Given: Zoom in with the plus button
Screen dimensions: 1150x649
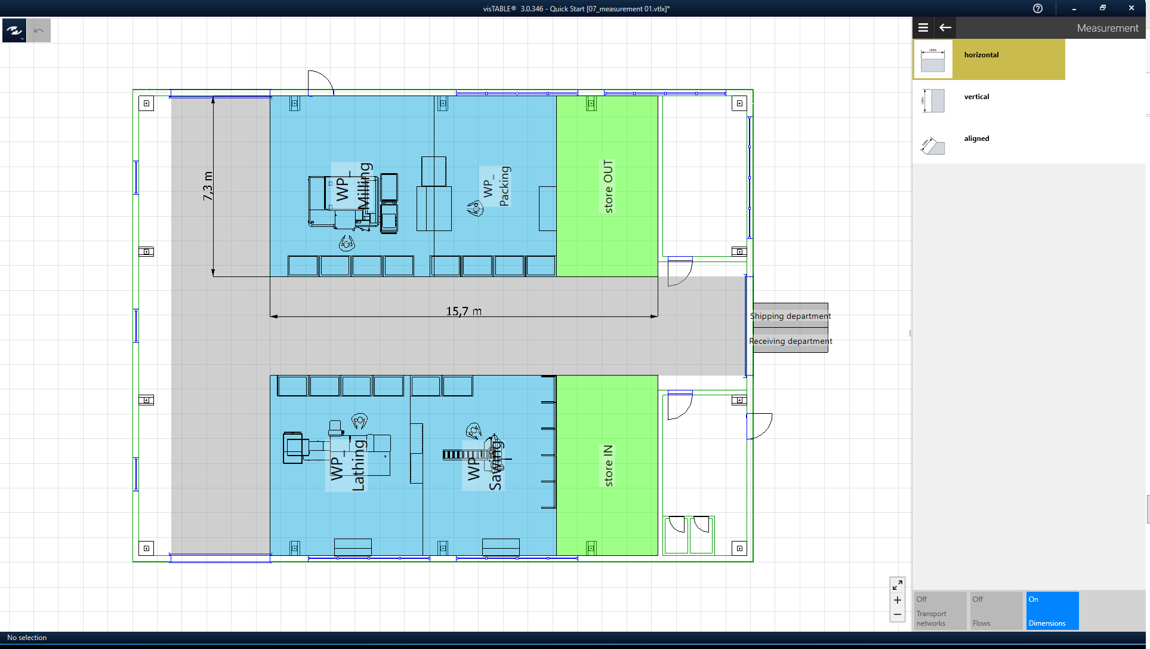Looking at the screenshot, I should tap(898, 600).
